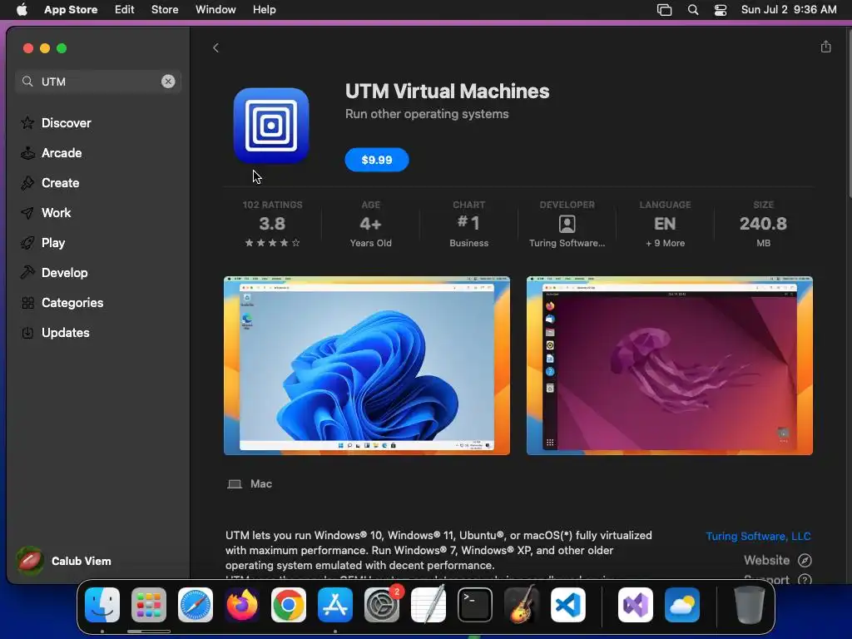
Task: Open System Settings from the Dock
Action: [x=382, y=605]
